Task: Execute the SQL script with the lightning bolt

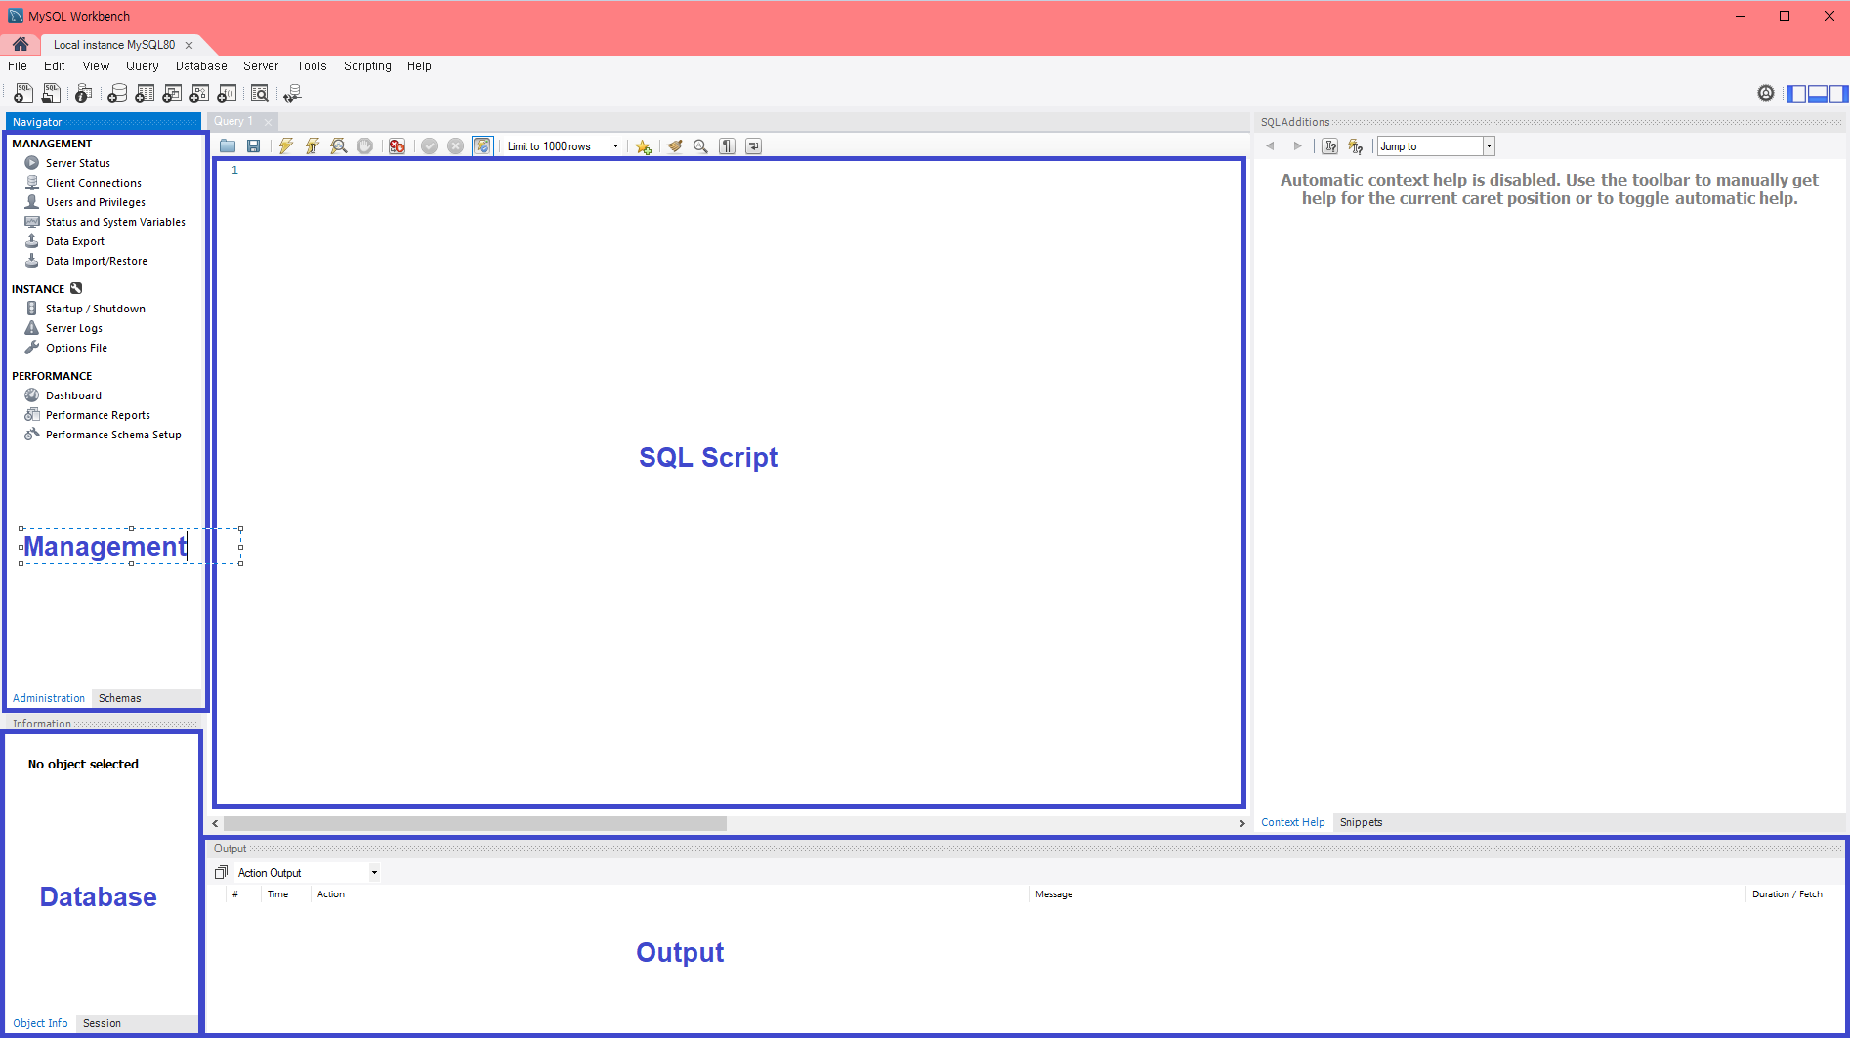Action: pyautogui.click(x=285, y=145)
